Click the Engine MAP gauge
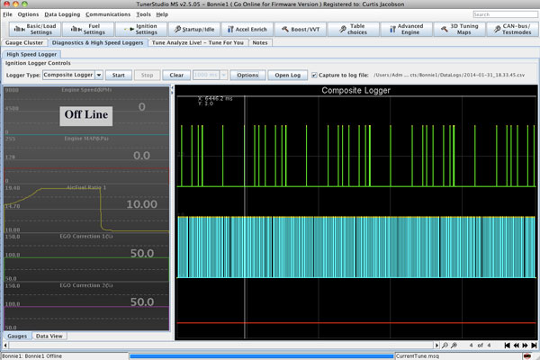 (86, 158)
